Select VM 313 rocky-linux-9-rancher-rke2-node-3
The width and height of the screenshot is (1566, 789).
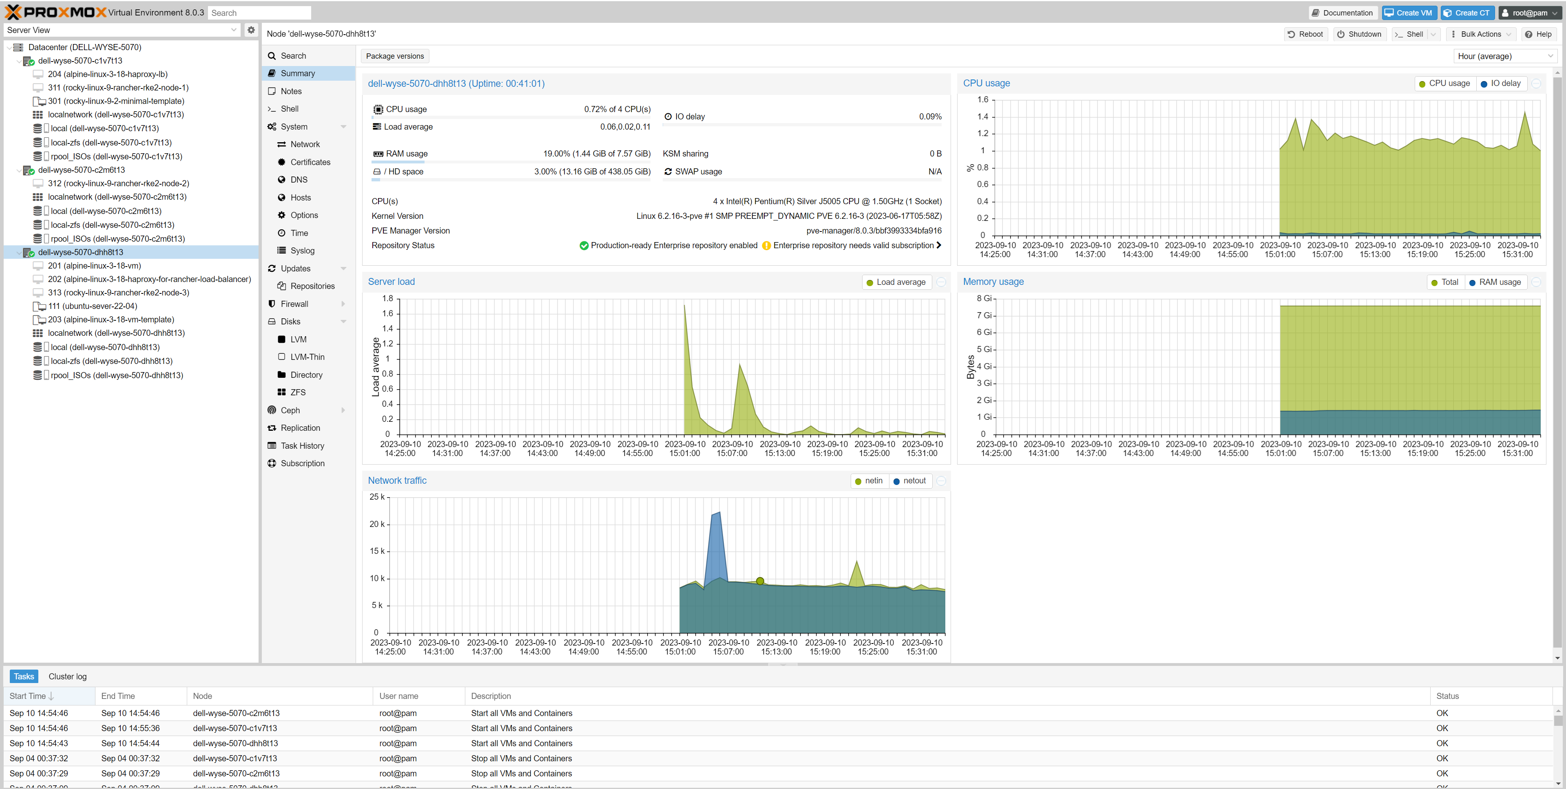[119, 293]
